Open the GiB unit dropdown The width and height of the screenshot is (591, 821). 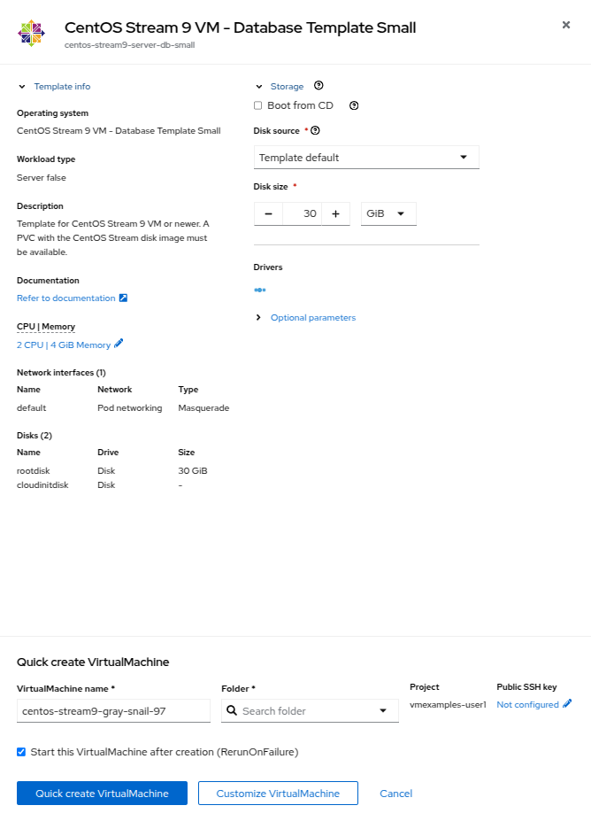coord(388,213)
